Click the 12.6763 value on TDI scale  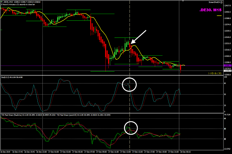tap(227, 149)
